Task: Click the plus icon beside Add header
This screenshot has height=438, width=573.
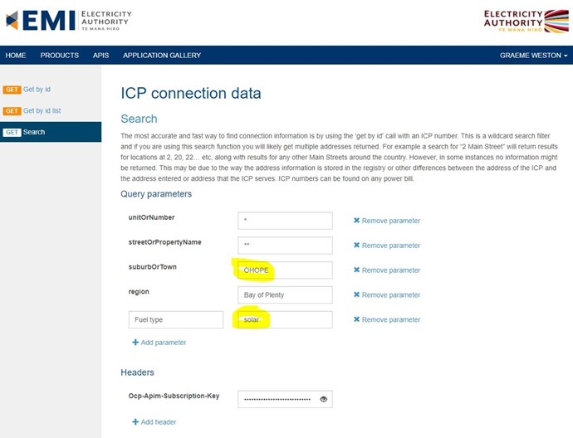Action: (135, 422)
